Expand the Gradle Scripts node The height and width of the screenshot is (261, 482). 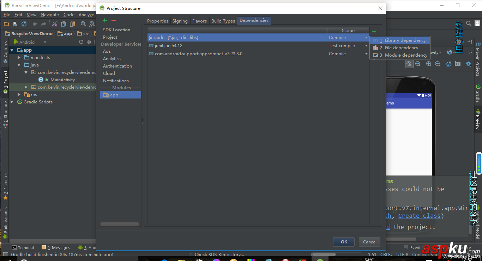pyautogui.click(x=12, y=102)
